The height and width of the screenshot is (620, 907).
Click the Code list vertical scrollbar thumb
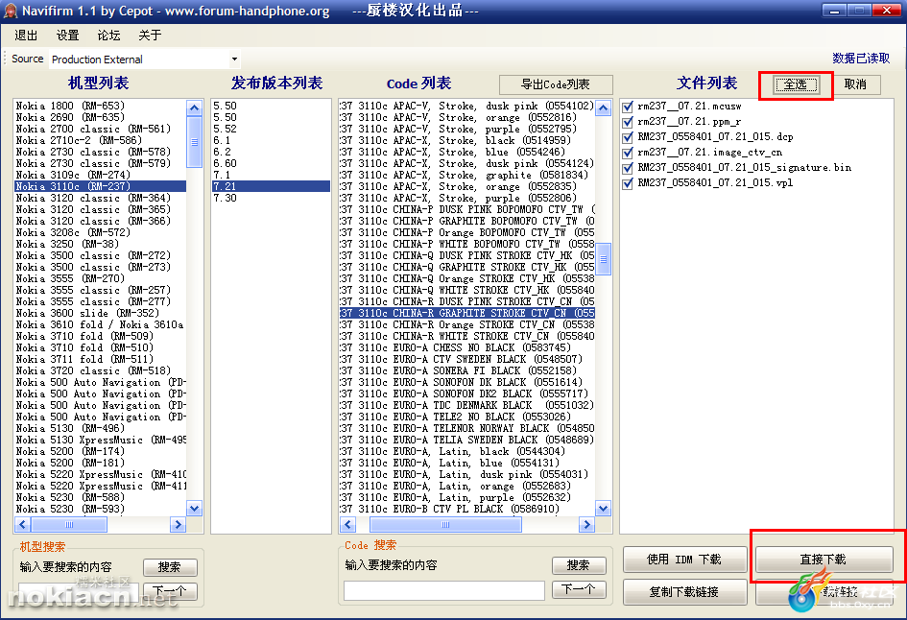604,259
